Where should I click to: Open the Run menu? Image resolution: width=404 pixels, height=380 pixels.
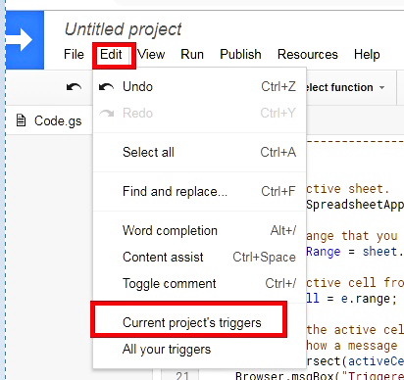(192, 54)
